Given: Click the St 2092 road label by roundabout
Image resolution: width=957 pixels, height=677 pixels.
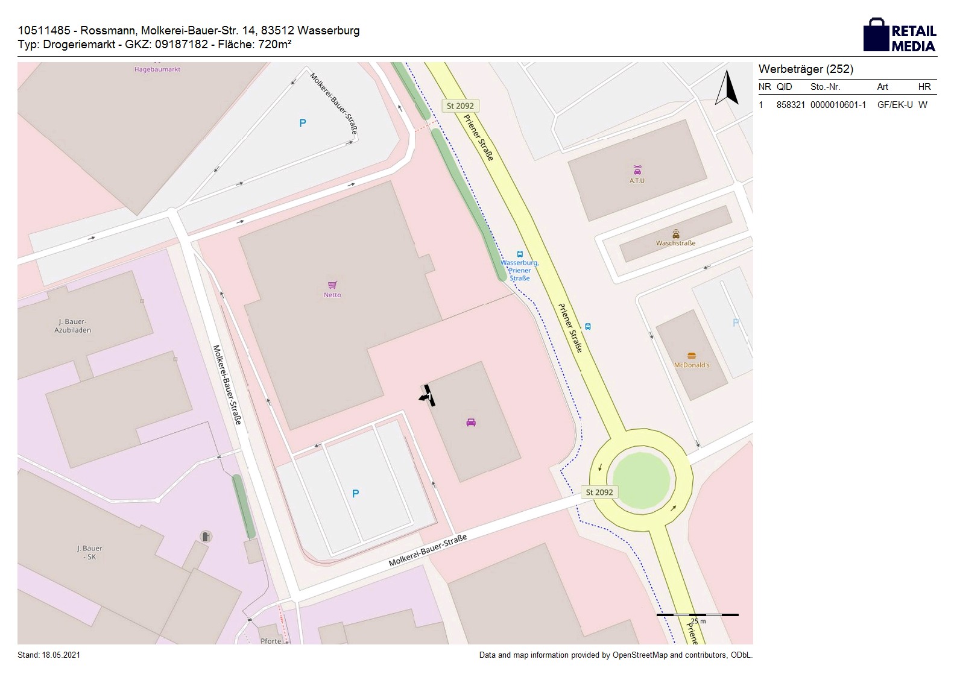Looking at the screenshot, I should (599, 492).
